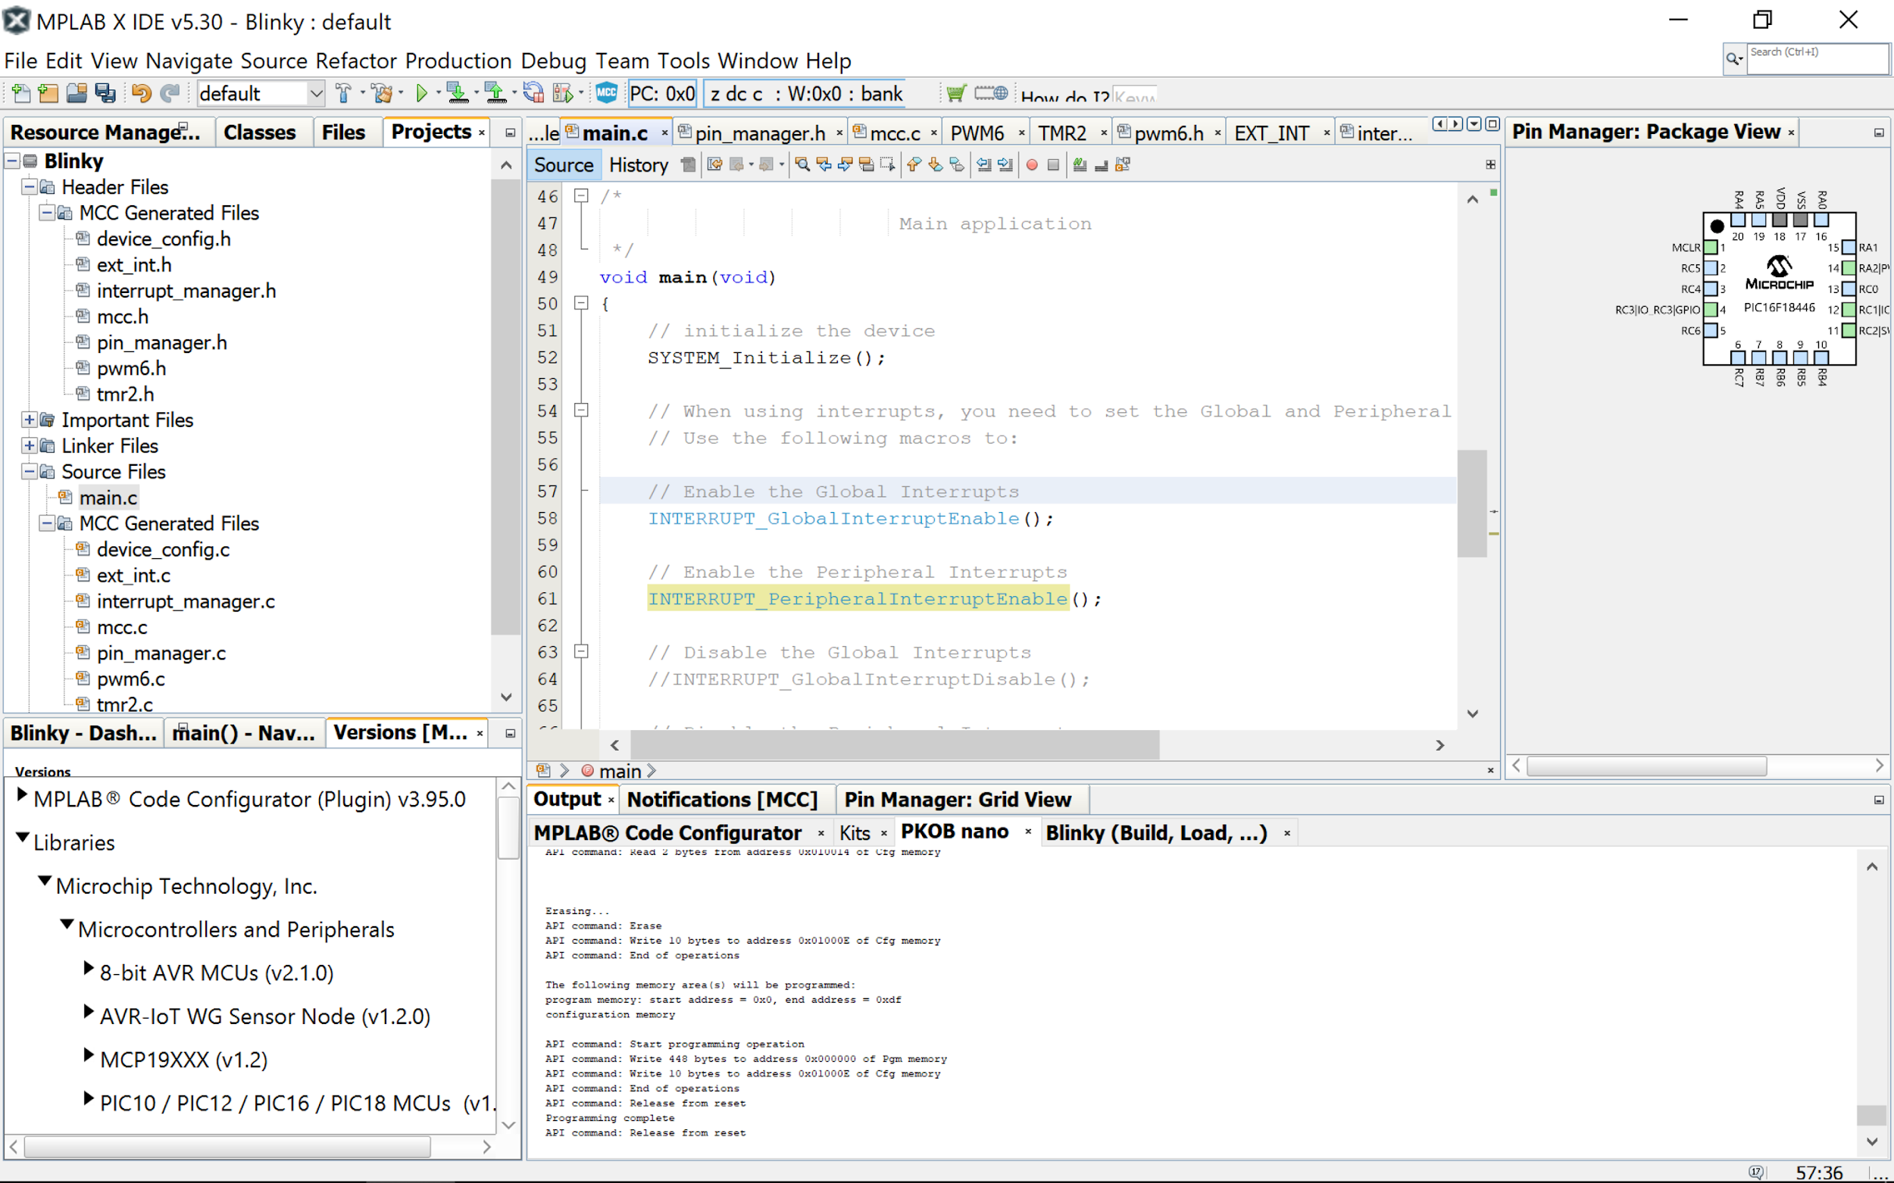The height and width of the screenshot is (1183, 1894).
Task: Open the Refactor menu
Action: coord(356,61)
